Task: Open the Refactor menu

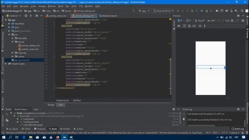Action: coord(52,6)
